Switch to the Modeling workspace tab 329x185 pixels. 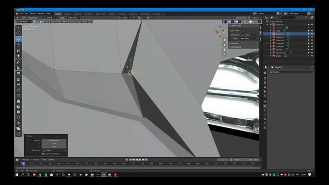67,14
